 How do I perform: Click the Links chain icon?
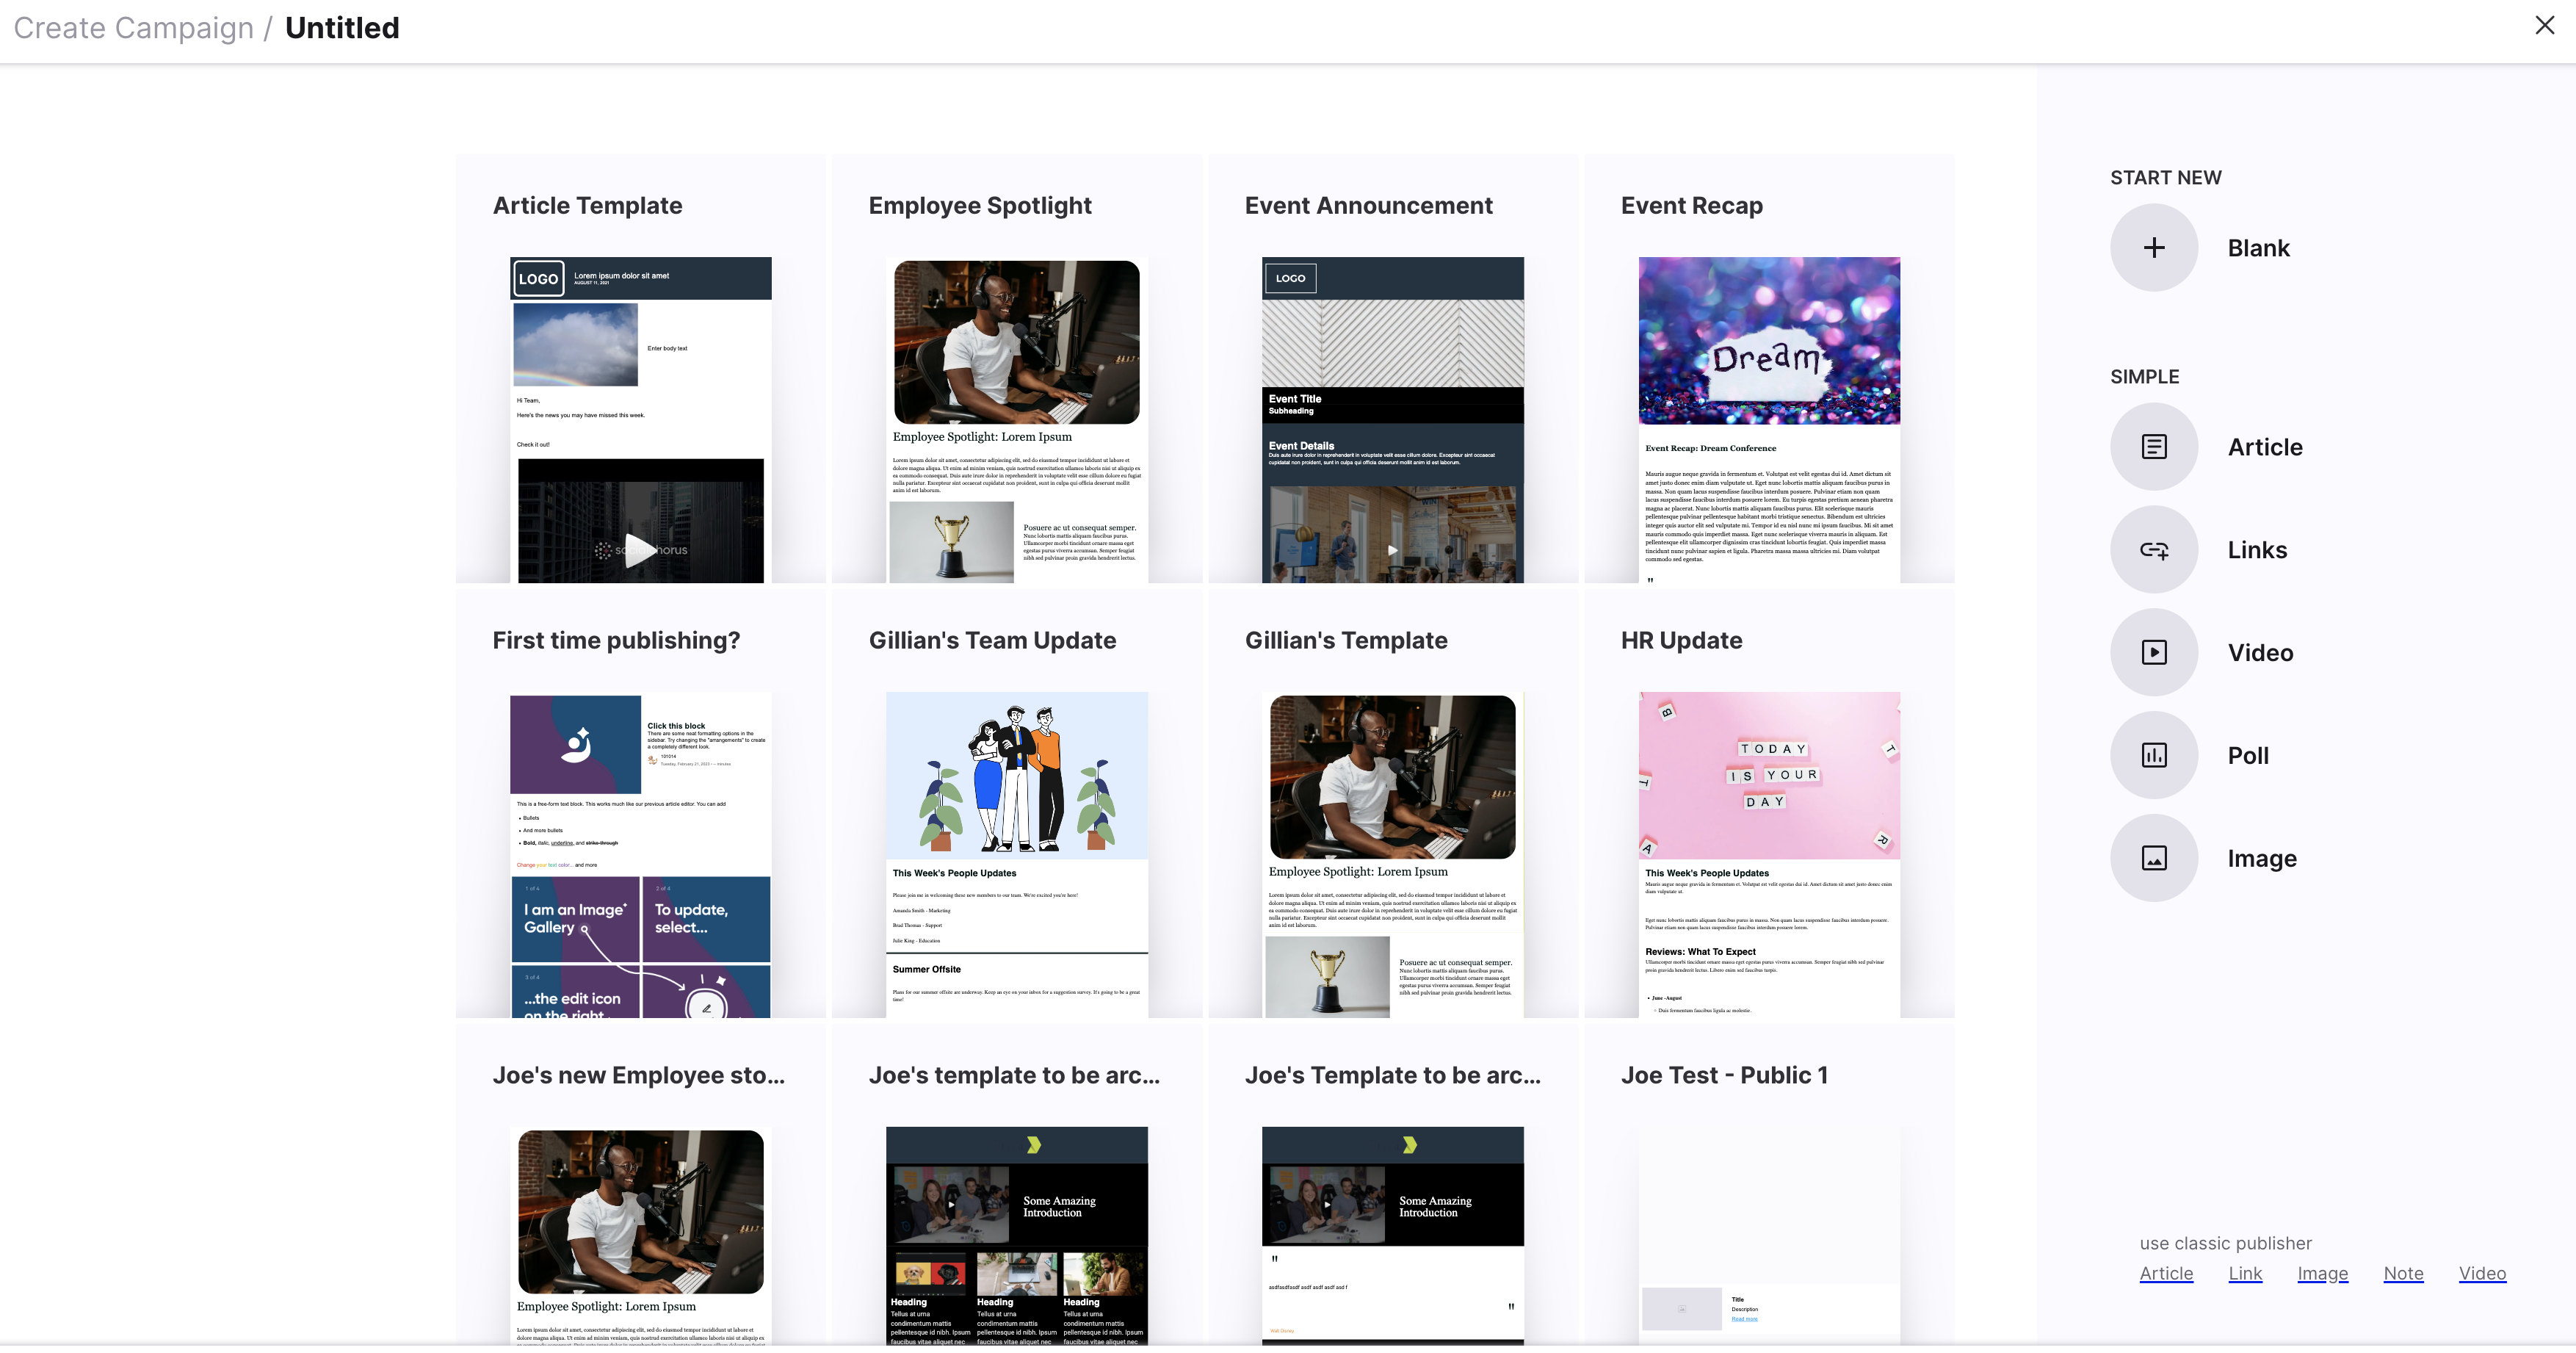pyautogui.click(x=2153, y=549)
